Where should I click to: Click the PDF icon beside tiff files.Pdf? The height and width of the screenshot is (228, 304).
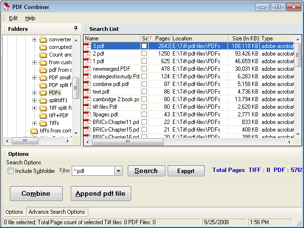87,107
